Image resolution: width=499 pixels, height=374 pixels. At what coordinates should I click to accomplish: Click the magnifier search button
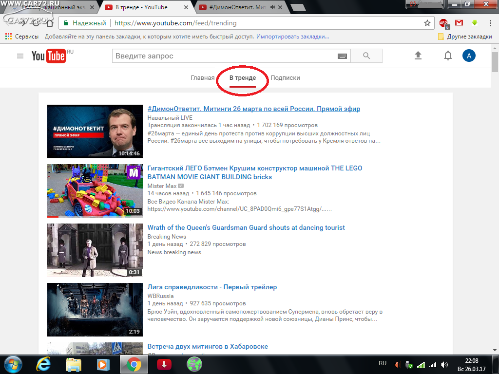(x=366, y=56)
